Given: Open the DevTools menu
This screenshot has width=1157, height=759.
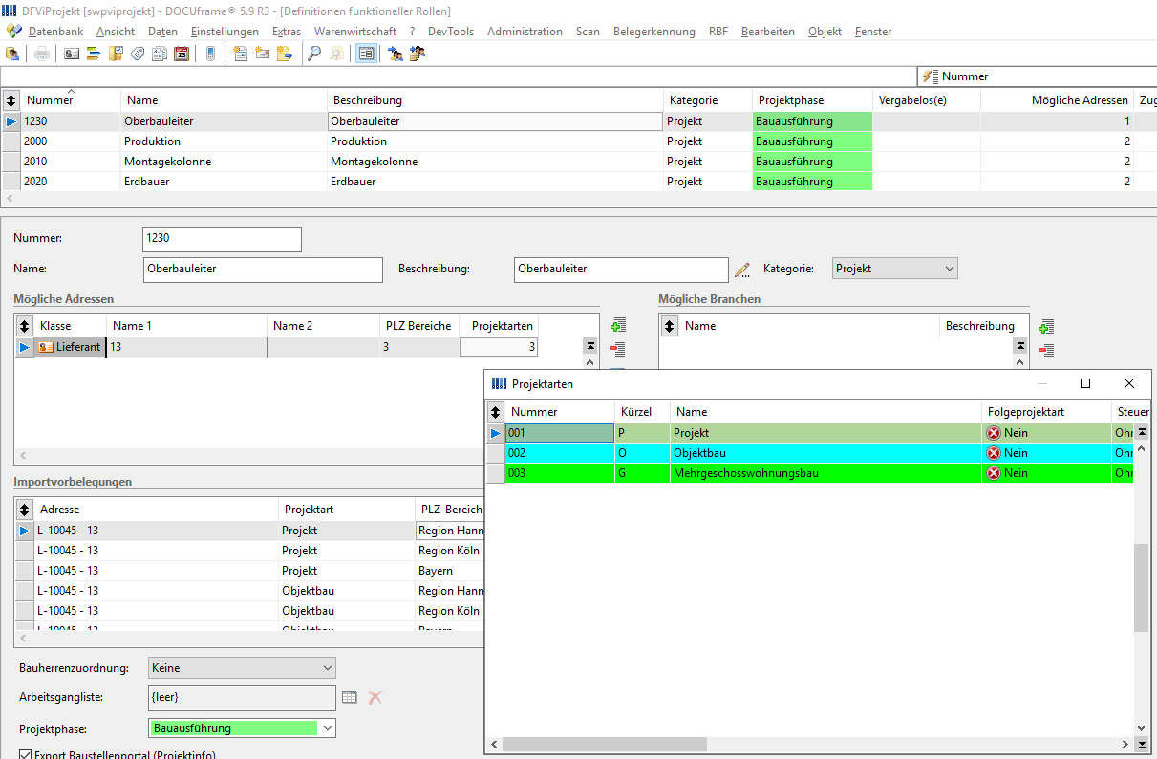Looking at the screenshot, I should (451, 32).
